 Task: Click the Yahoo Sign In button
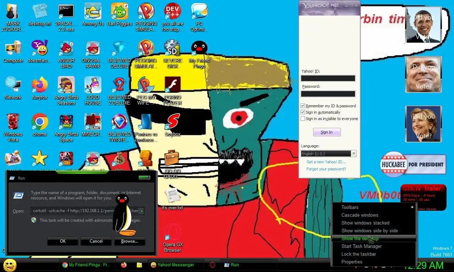pos(327,132)
